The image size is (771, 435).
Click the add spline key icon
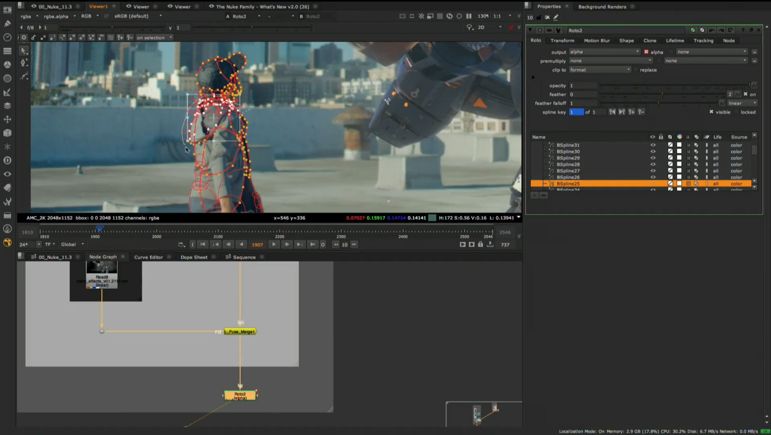pyautogui.click(x=632, y=112)
